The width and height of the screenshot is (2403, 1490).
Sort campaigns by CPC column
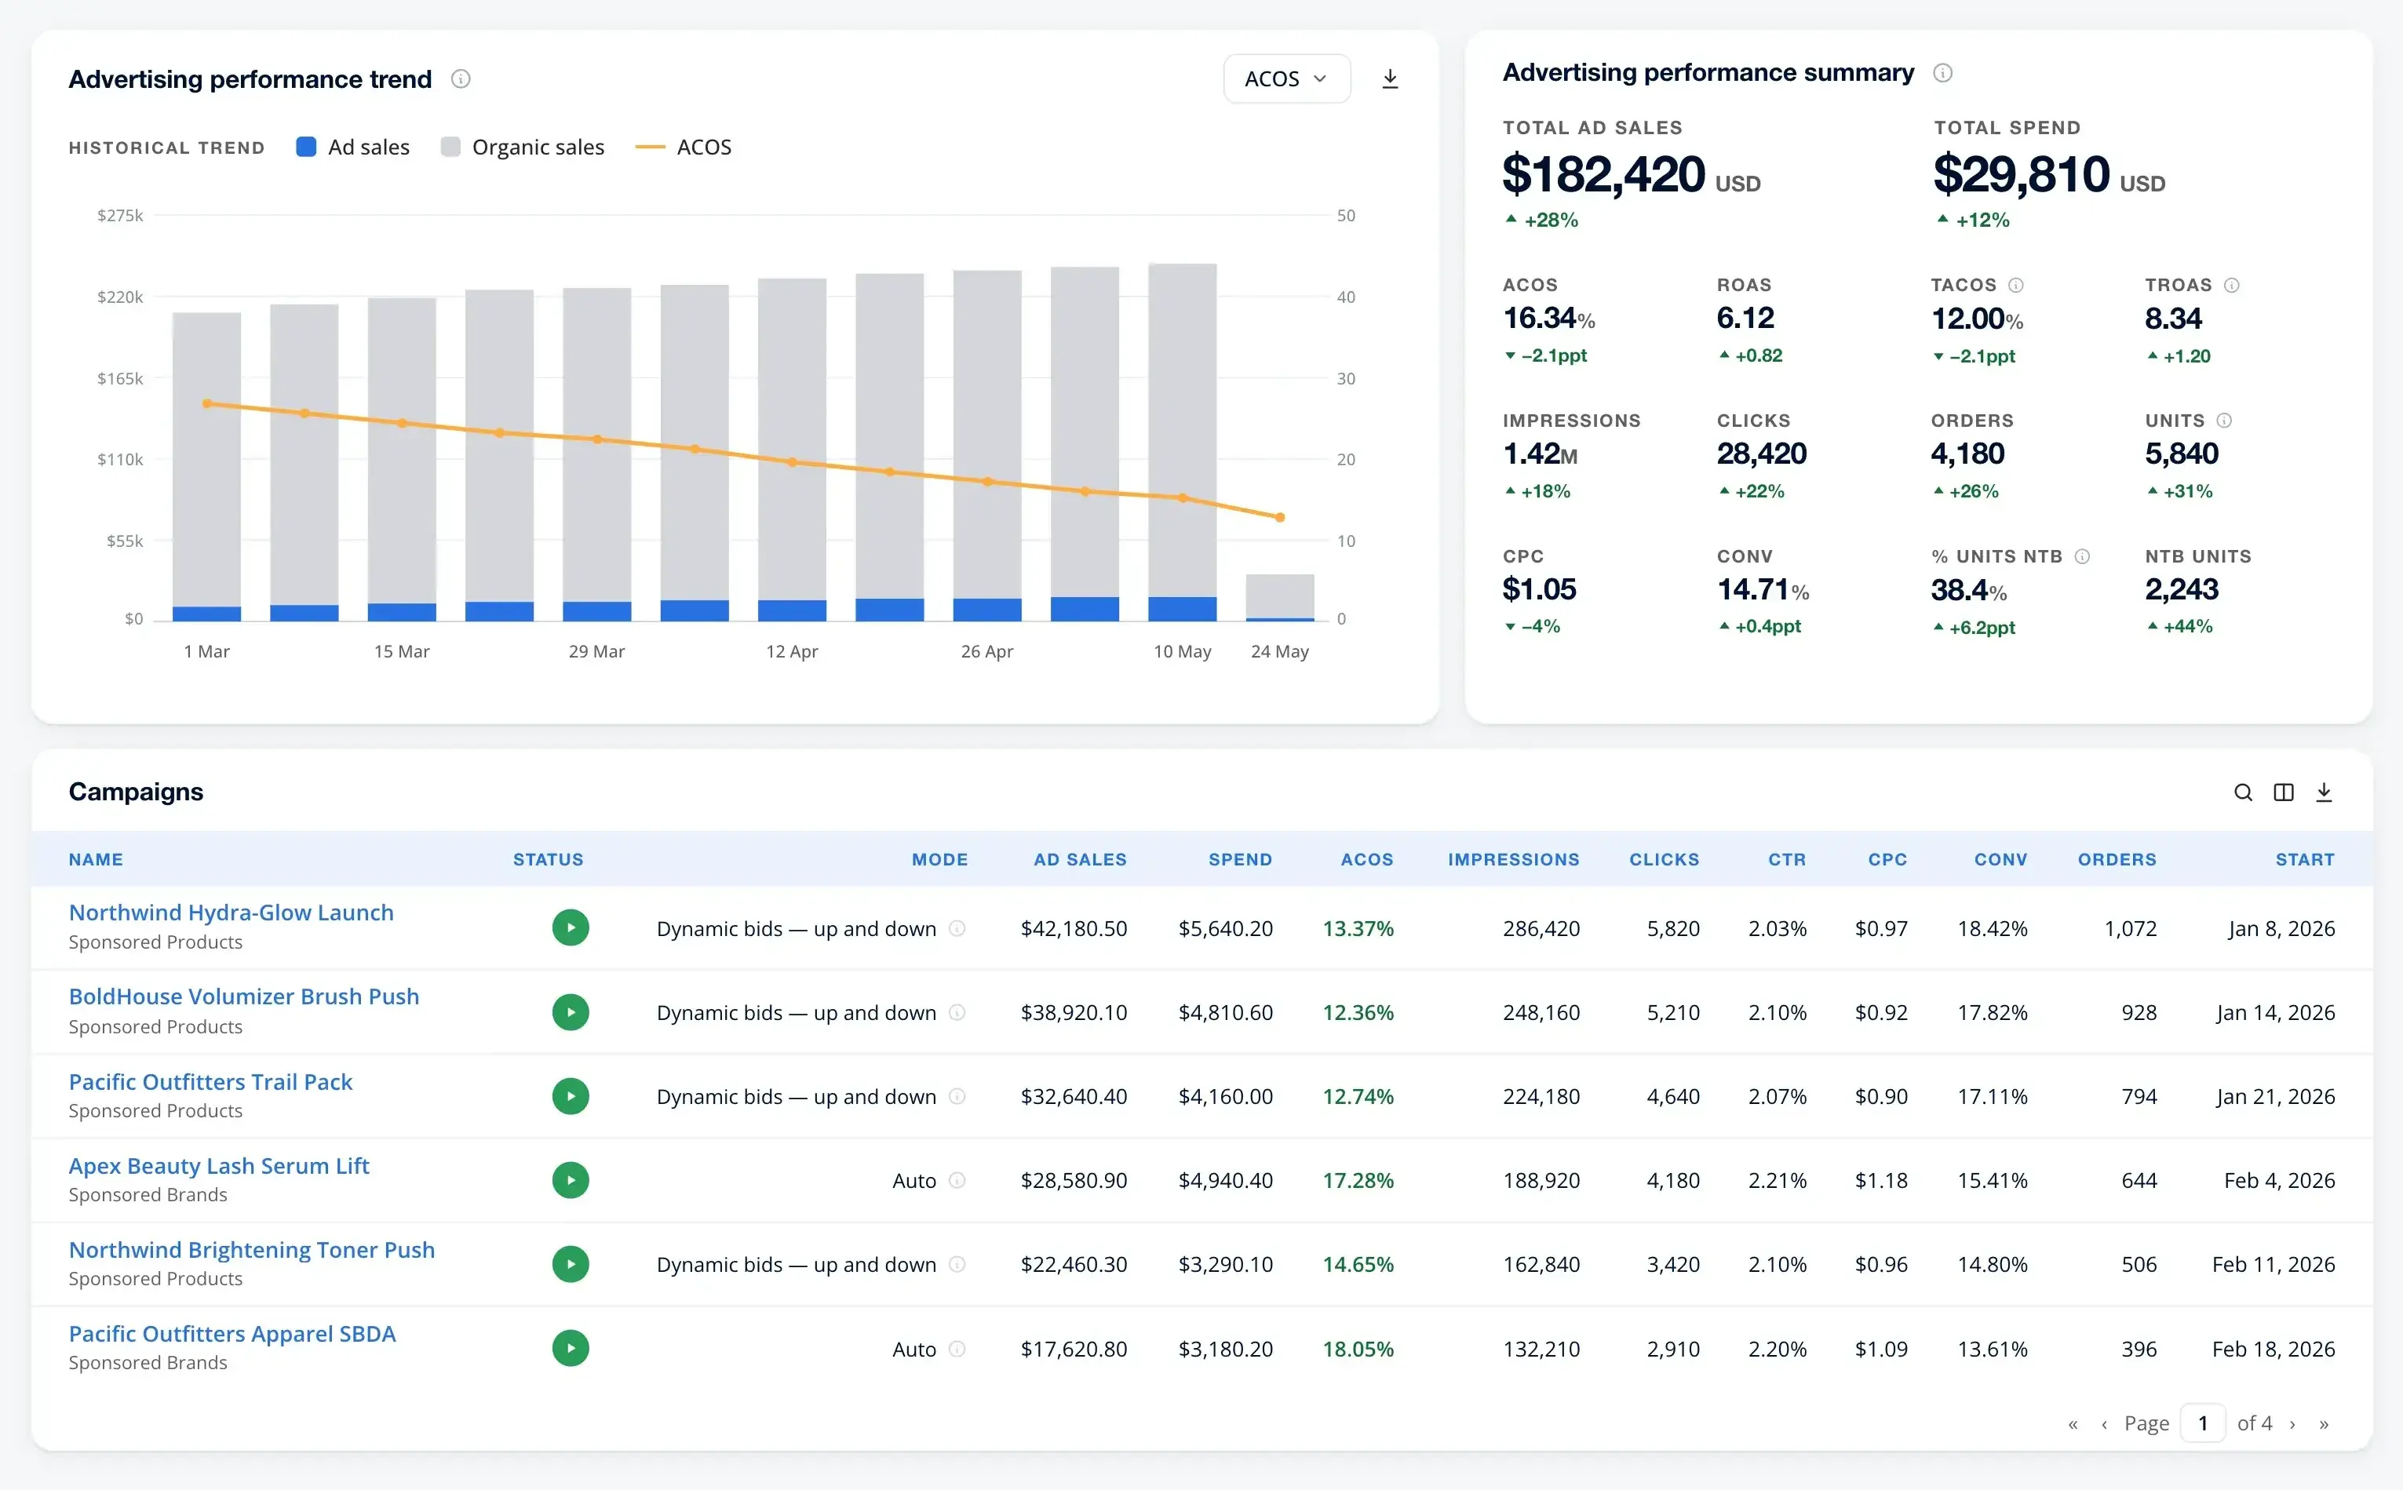pyautogui.click(x=1887, y=859)
